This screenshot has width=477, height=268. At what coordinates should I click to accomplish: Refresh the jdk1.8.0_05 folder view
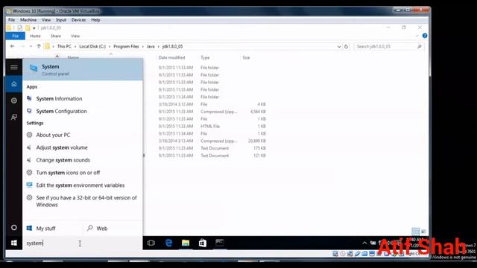(x=346, y=47)
